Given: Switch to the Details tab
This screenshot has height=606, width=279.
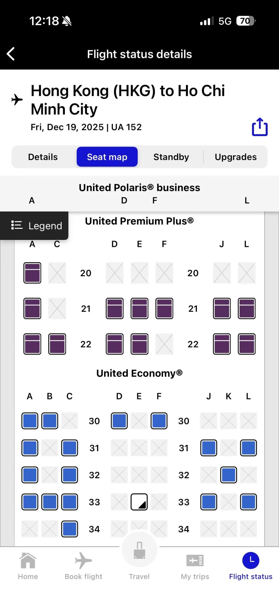Looking at the screenshot, I should (43, 157).
